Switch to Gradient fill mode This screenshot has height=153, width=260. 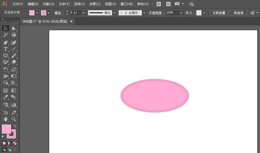click(x=10, y=143)
